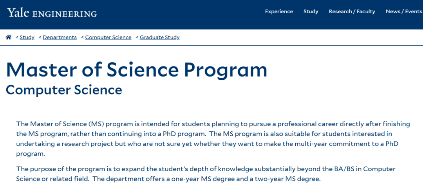Click the chevron before Graduate Study breadcrumb

pos(137,38)
